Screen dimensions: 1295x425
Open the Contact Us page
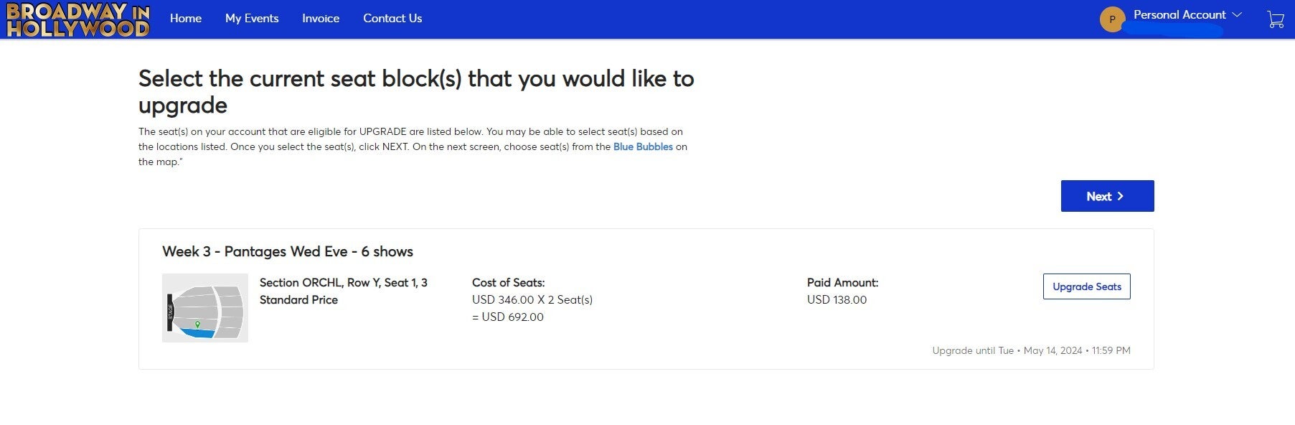coord(392,19)
